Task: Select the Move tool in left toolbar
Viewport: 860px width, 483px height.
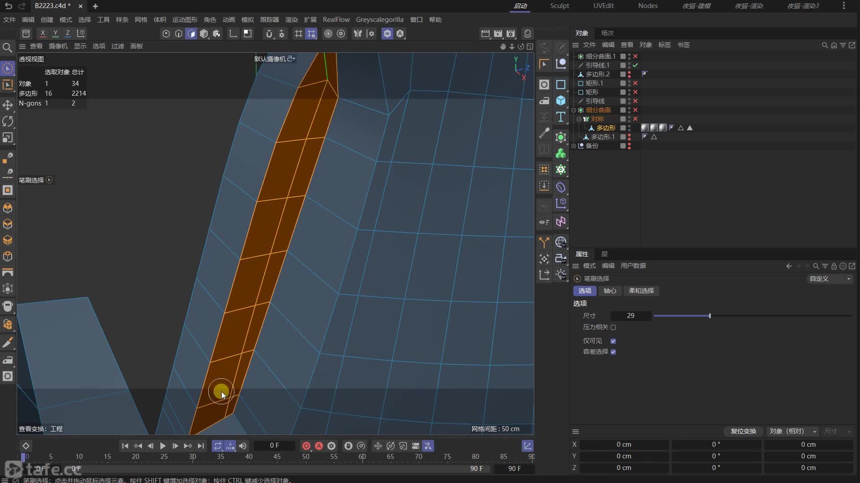Action: coord(8,105)
